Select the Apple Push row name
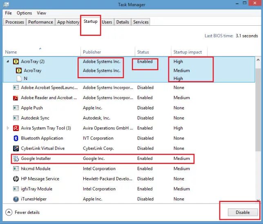This screenshot has width=263, height=224. point(32,108)
